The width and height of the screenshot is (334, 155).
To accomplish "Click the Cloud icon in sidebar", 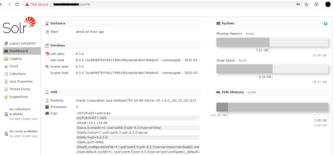I will coord(6,66).
